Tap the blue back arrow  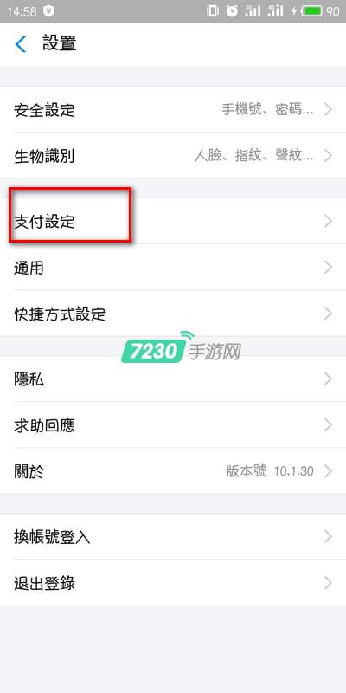pos(20,44)
